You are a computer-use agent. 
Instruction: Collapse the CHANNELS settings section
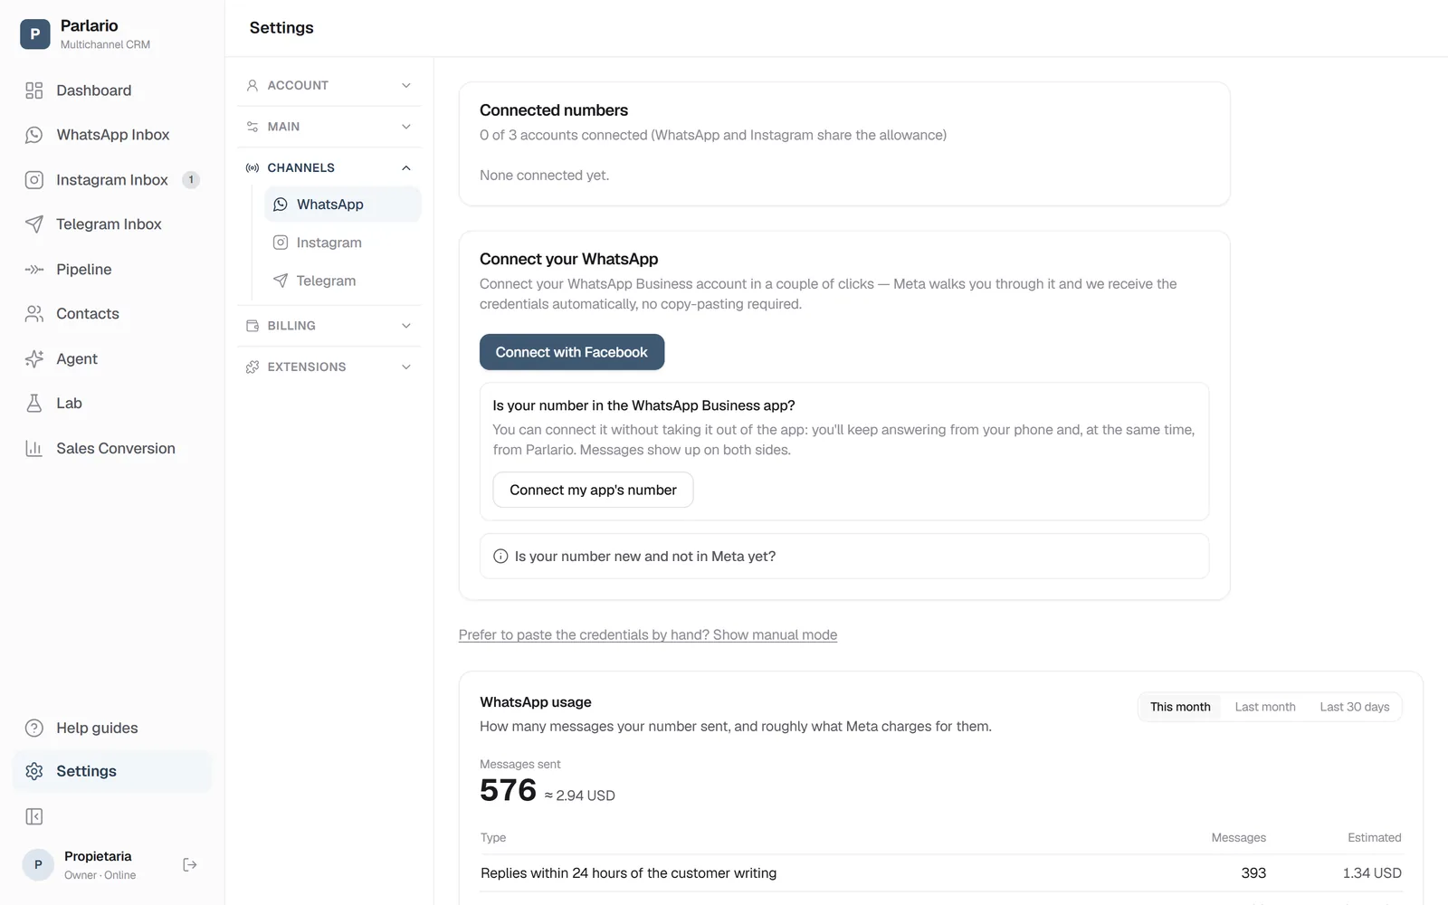(329, 167)
